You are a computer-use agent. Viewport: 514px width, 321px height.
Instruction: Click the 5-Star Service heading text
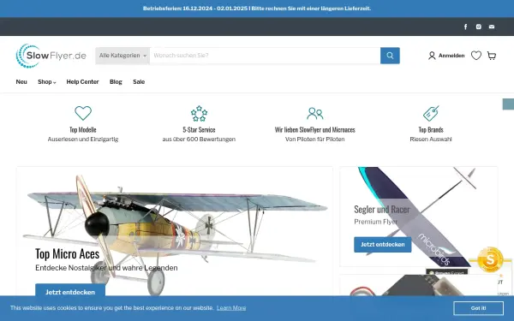point(199,130)
